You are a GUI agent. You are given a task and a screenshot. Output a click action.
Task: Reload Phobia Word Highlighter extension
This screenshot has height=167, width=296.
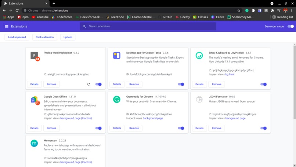click(x=89, y=84)
